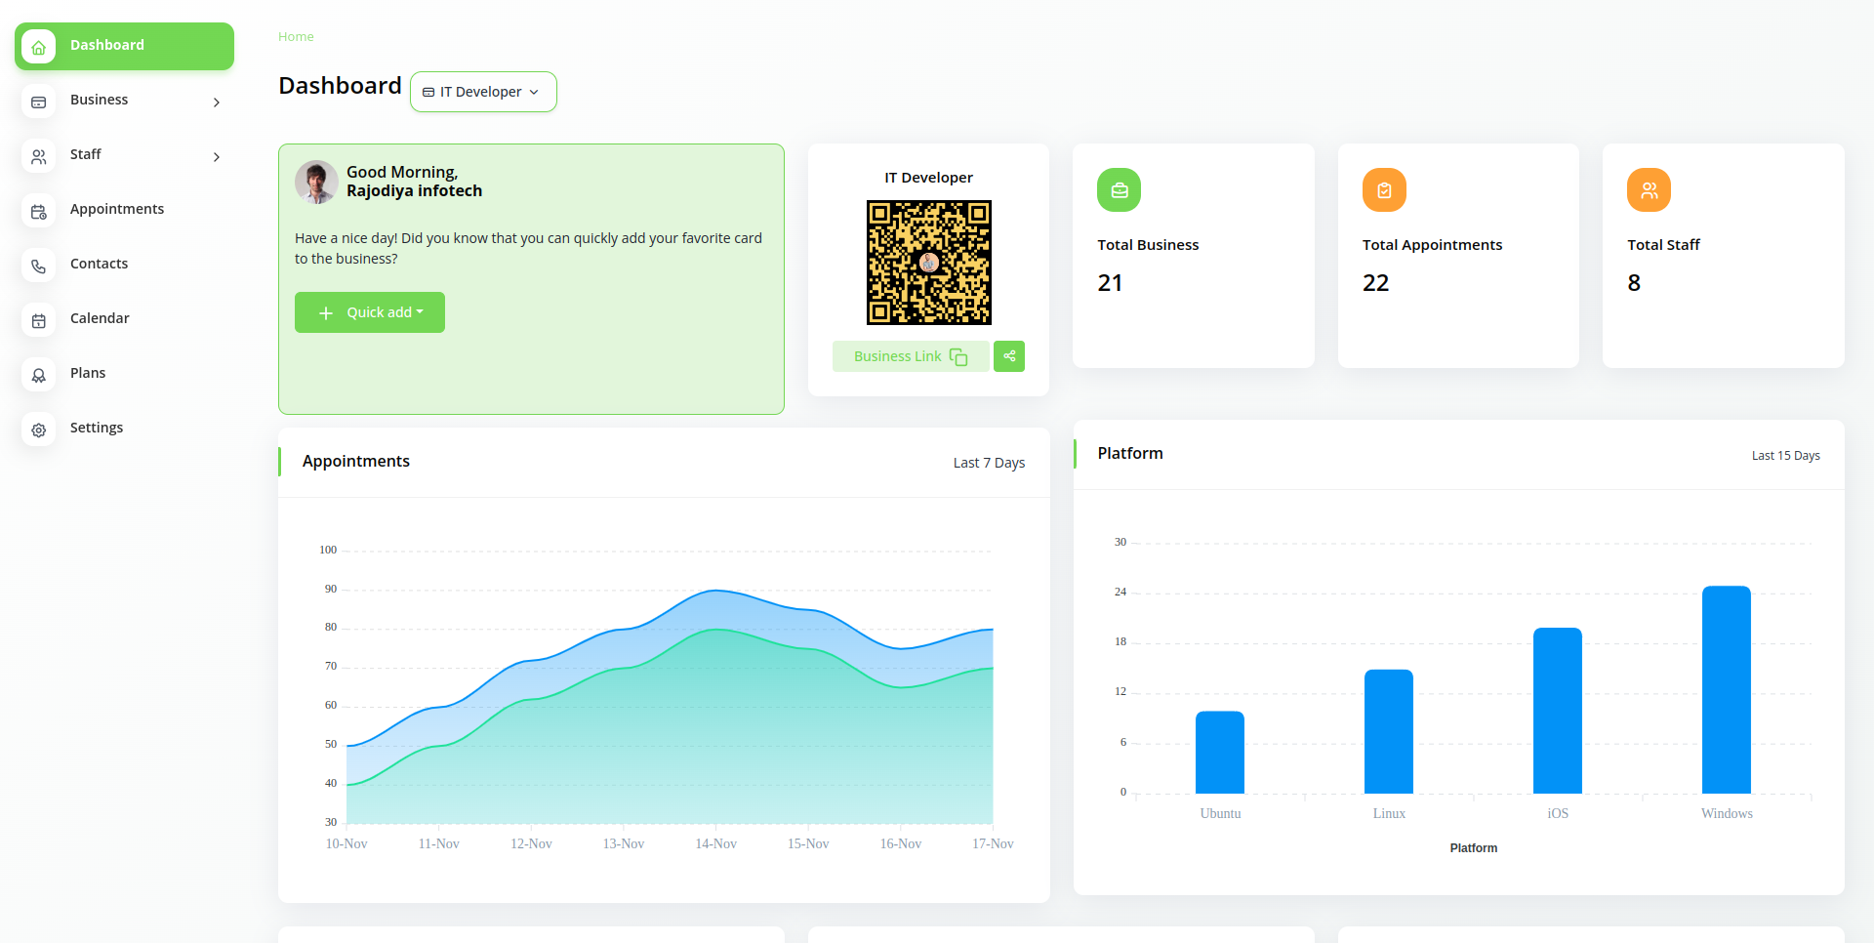Open the Calendar menu item

click(x=100, y=318)
